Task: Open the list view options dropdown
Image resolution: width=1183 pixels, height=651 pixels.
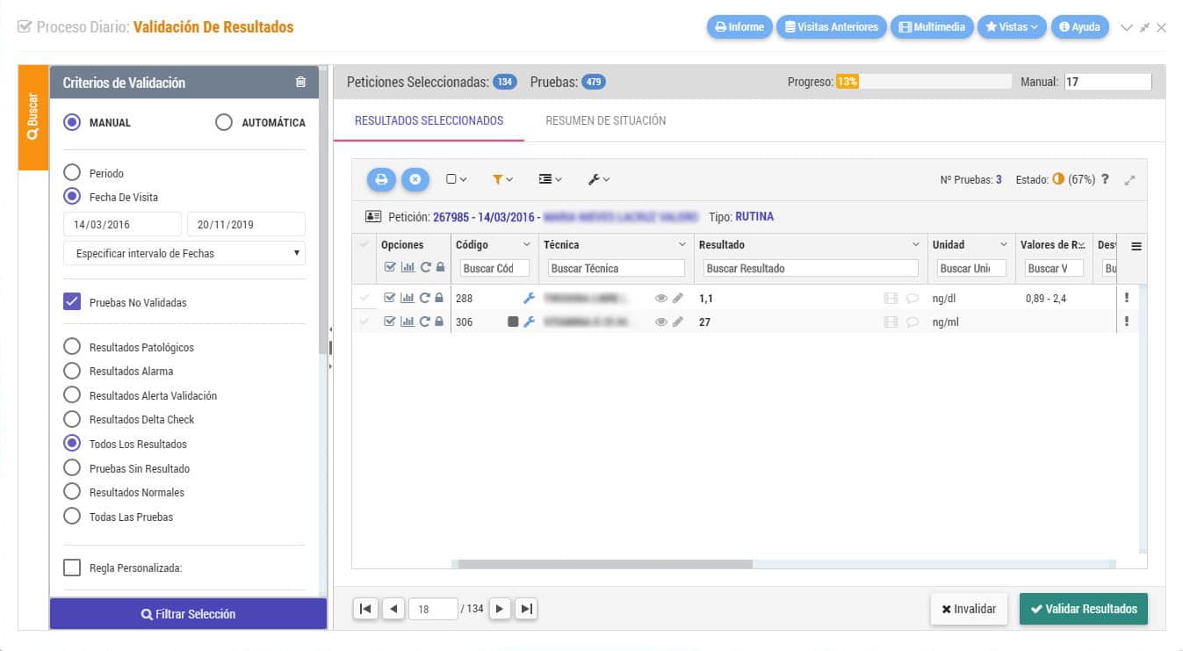Action: coord(550,179)
